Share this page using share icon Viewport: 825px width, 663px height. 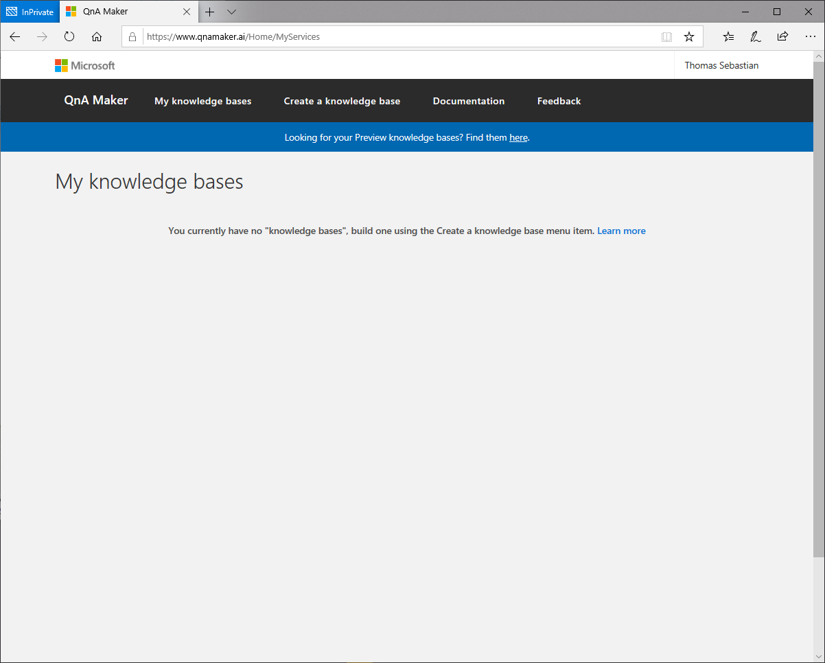[782, 37]
